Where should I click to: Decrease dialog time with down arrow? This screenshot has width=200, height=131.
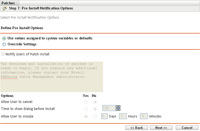click(118, 110)
